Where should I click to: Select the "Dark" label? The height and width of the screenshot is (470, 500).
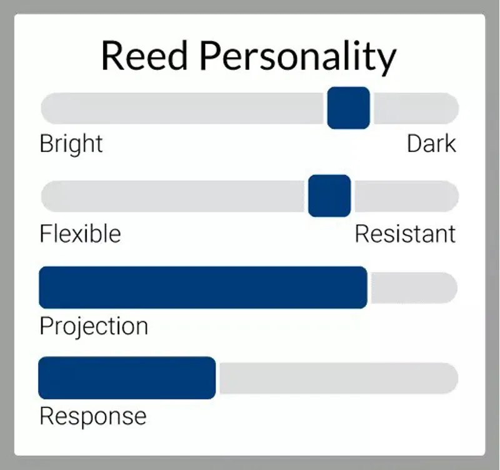(431, 144)
